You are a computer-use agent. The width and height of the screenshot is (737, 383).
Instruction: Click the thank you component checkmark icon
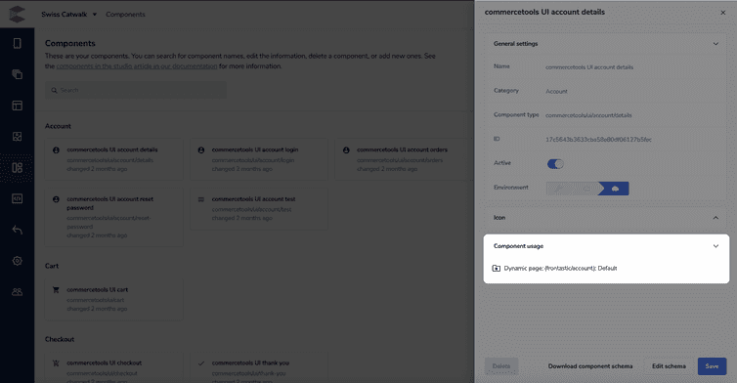pyautogui.click(x=201, y=362)
